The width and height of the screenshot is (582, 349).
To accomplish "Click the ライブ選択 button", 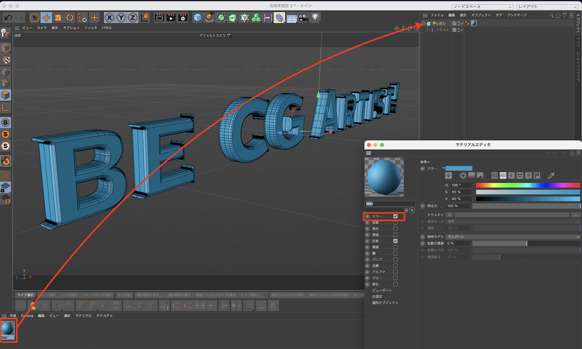I will (25, 295).
